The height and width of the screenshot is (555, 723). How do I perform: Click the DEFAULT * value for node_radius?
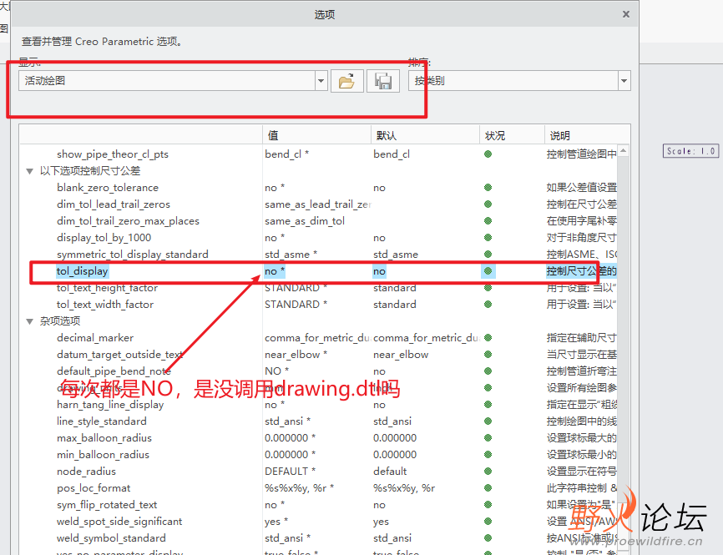(x=290, y=471)
